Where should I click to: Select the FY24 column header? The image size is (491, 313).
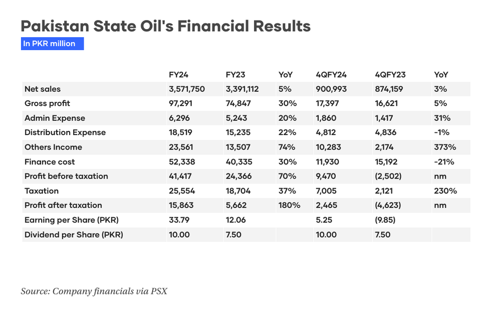click(x=178, y=75)
